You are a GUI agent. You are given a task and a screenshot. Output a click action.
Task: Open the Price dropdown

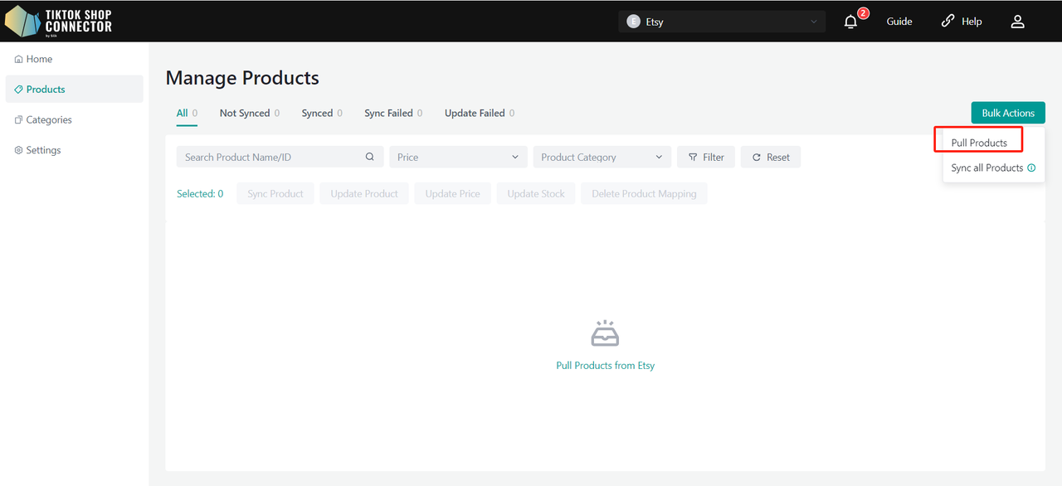click(458, 157)
